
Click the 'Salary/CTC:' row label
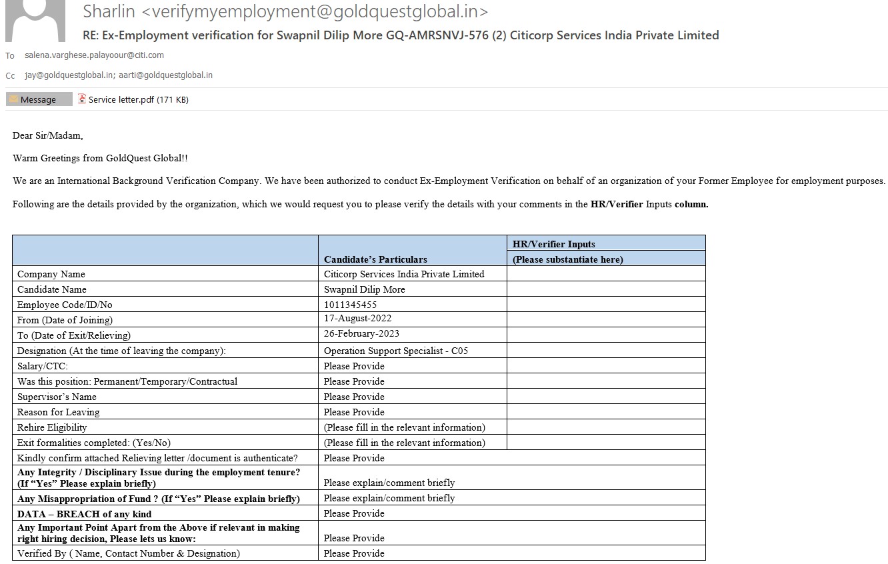pyautogui.click(x=43, y=366)
